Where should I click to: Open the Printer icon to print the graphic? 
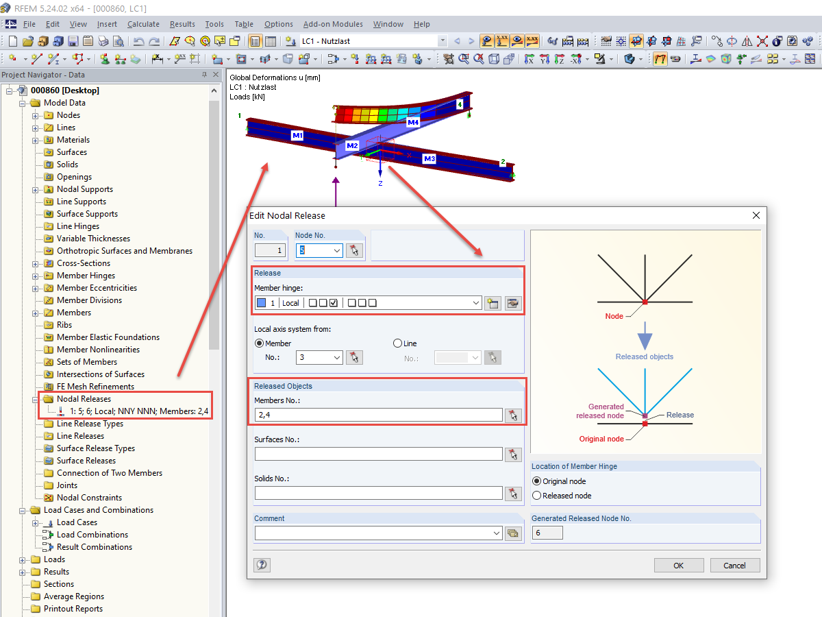pyautogui.click(x=102, y=41)
